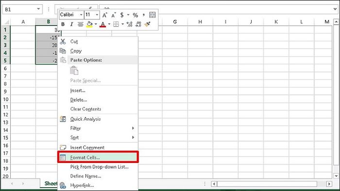340x191 pixels.
Task: Select row 15 header
Action: click(x=6, y=138)
